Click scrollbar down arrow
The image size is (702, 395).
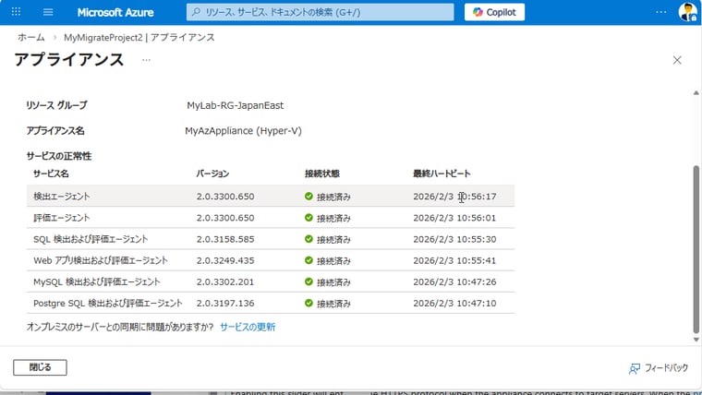click(696, 340)
